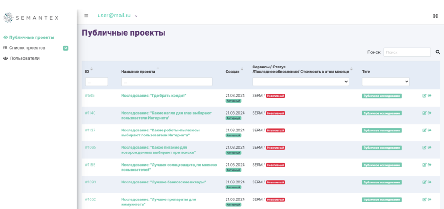Edit project #1052 via pencil icon
Viewport: 444px width, 209px height.
click(424, 199)
